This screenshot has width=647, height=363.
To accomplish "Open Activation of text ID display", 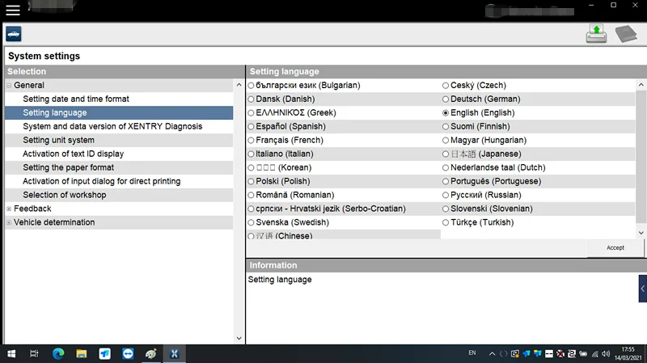I will [x=73, y=154].
